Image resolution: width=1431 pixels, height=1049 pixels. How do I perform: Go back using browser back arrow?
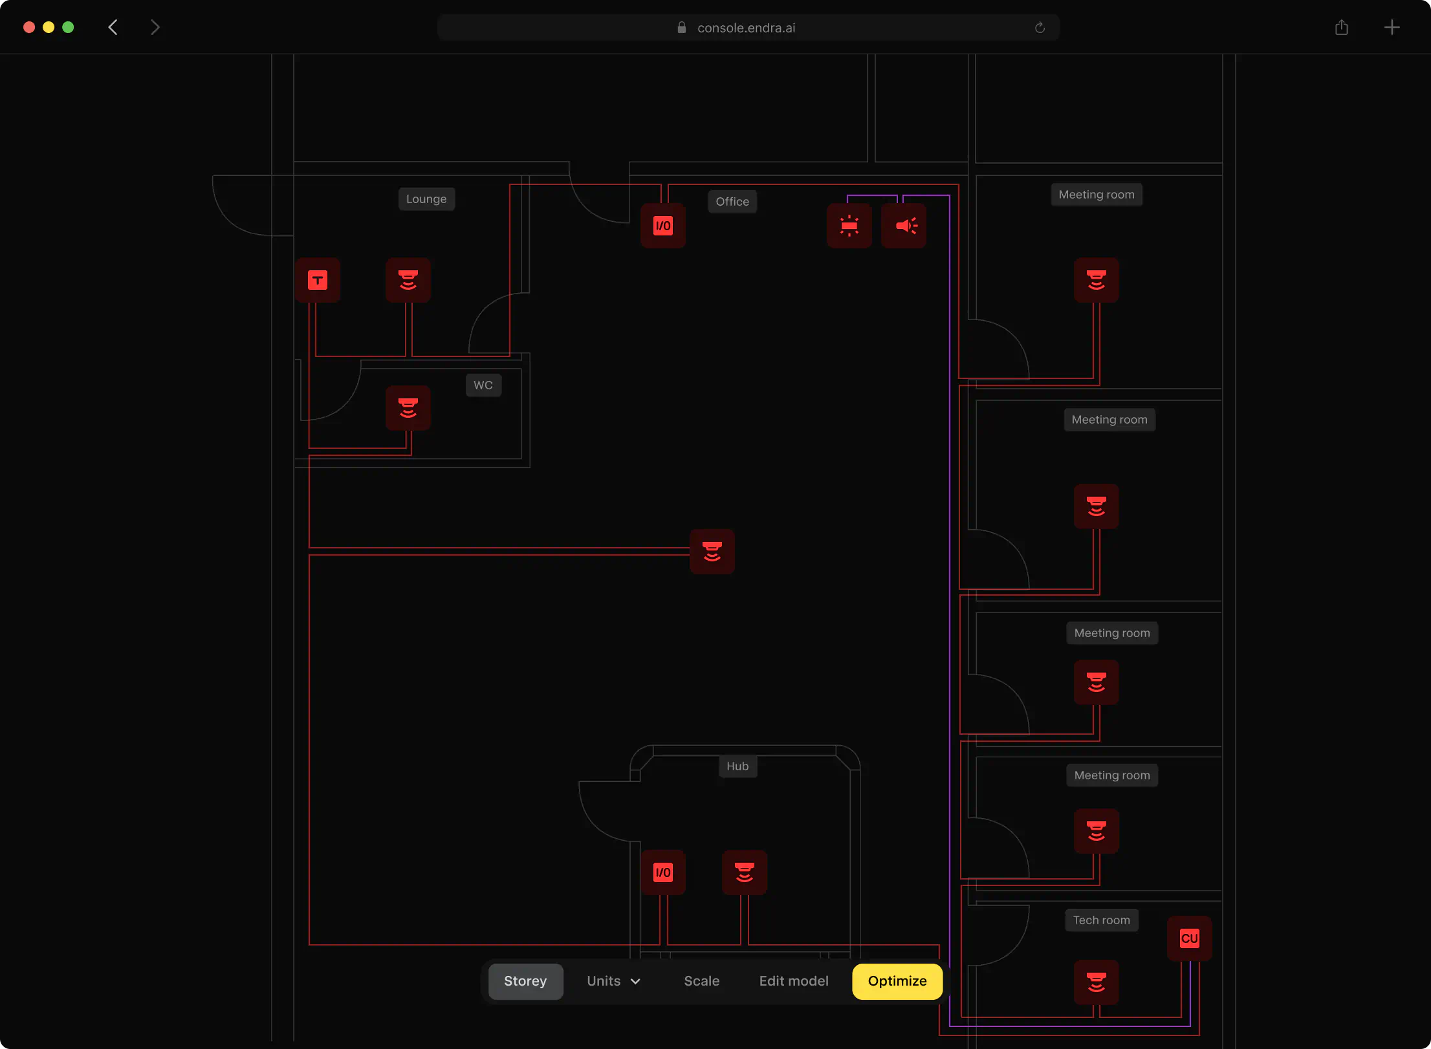(x=113, y=27)
